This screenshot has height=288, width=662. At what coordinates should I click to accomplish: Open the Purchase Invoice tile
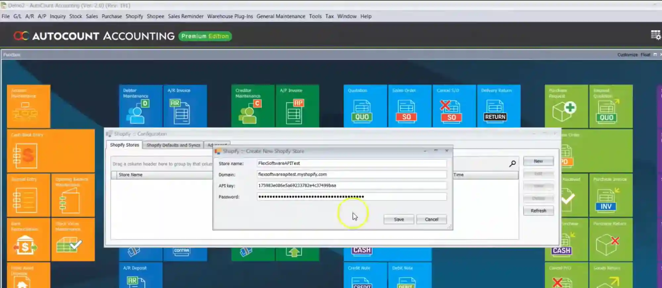[611, 195]
